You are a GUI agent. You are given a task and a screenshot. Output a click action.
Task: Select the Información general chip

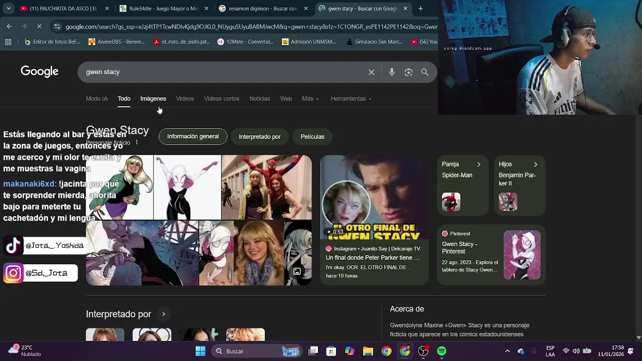[193, 136]
